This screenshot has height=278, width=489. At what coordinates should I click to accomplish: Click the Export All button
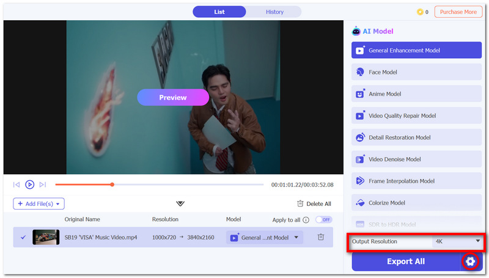[x=406, y=261]
